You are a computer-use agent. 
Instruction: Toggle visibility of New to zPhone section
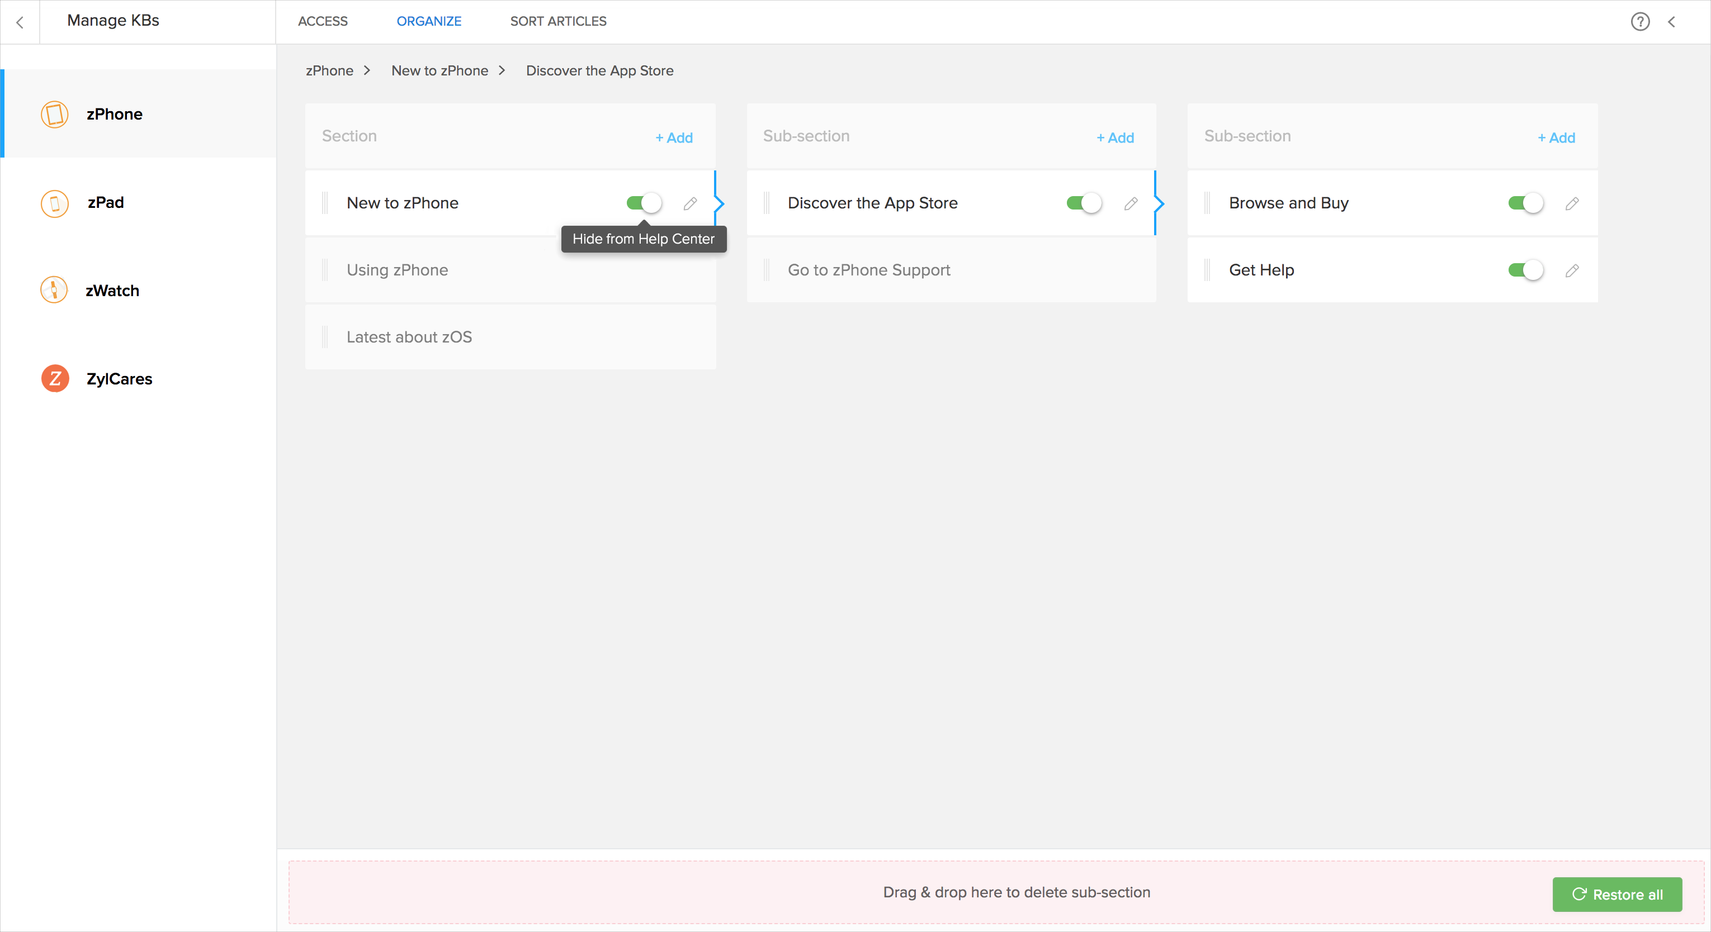tap(644, 203)
